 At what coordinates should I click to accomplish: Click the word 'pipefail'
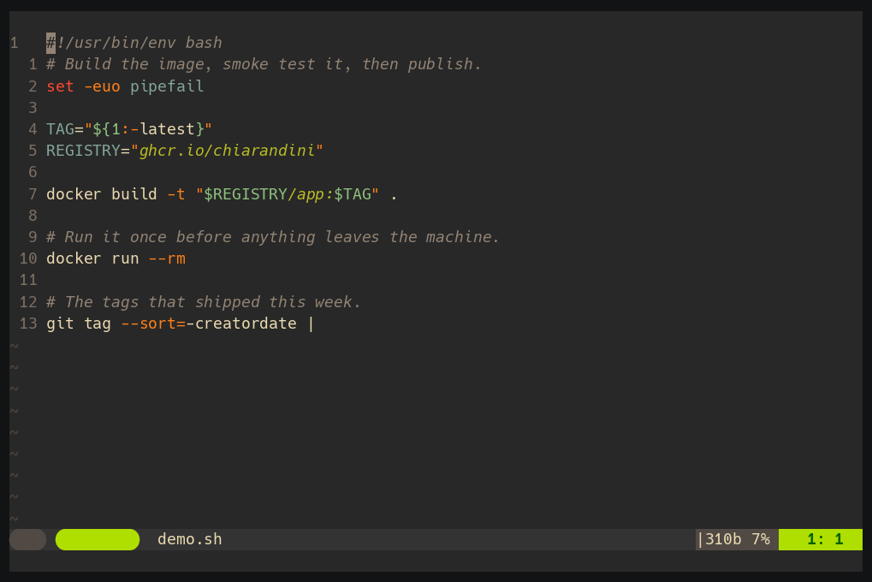pyautogui.click(x=167, y=86)
